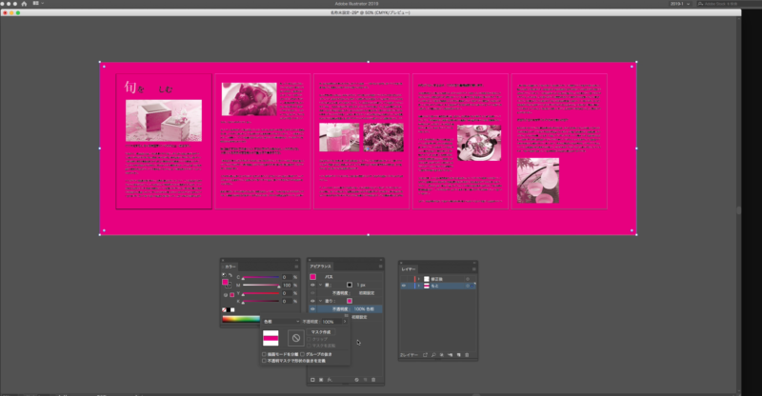Open the カラー panel flyout menu

(x=296, y=267)
